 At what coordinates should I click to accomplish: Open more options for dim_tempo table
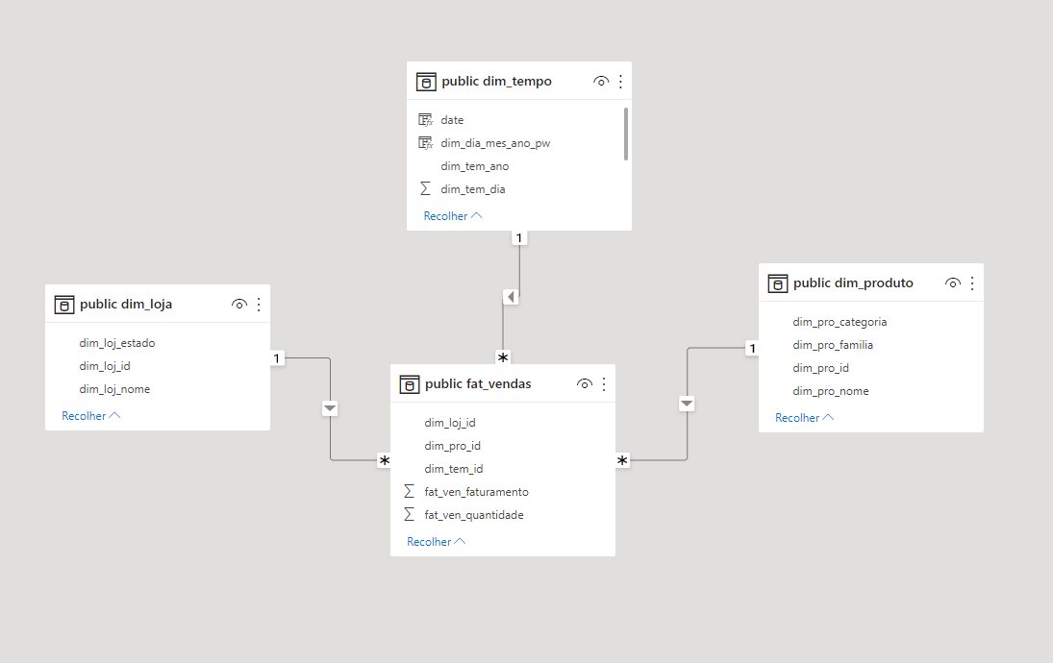(x=620, y=82)
